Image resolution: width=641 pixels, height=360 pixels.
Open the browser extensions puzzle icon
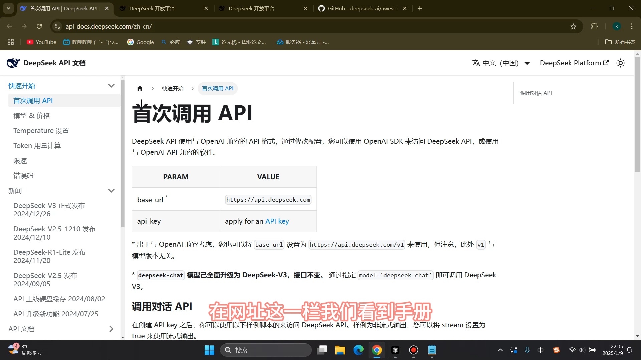coord(595,26)
